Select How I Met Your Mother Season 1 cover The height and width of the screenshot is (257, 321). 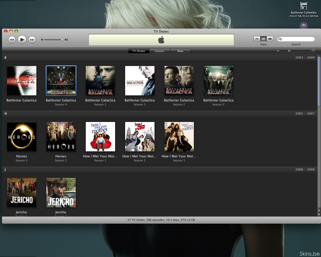click(x=100, y=137)
